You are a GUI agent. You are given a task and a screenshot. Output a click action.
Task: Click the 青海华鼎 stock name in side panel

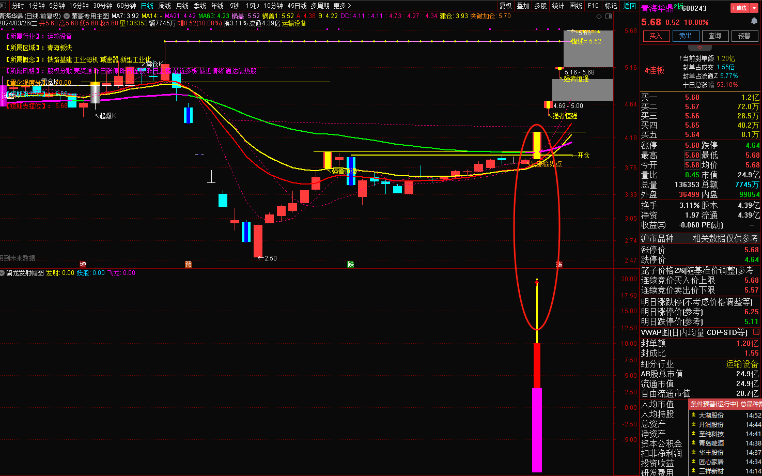tap(657, 8)
